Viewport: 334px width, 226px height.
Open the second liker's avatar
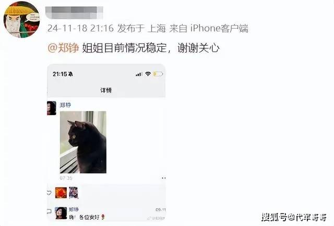click(74, 193)
